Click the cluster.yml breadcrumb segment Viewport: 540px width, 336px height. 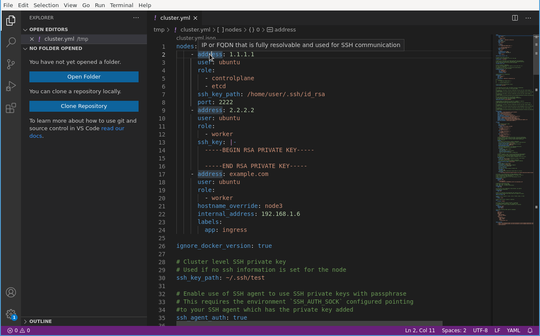pos(192,30)
